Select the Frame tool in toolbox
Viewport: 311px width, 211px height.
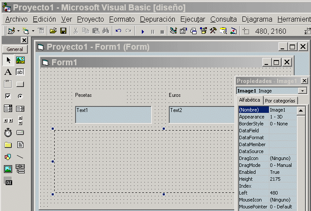pyautogui.click(x=8, y=84)
